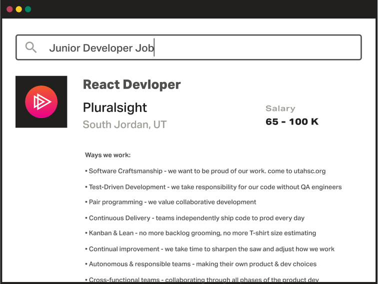This screenshot has height=284, width=378.
Task: Select the 65 - 100 K salary value
Action: click(292, 121)
